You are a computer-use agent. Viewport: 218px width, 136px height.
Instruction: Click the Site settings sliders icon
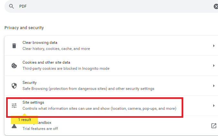click(x=14, y=106)
